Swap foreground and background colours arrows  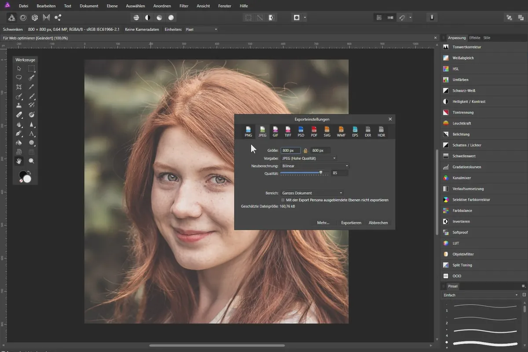point(29,172)
